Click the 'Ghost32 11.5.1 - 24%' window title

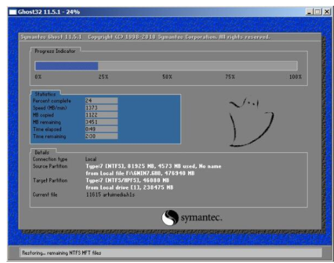(49, 12)
